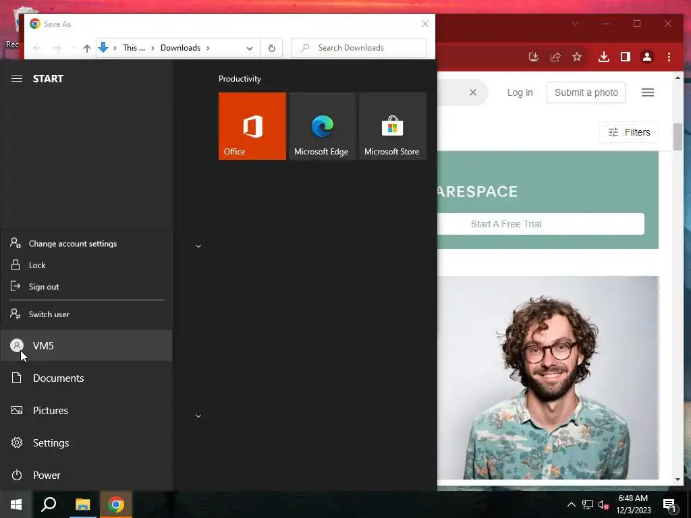The image size is (691, 518).
Task: Open Chrome three-dot menu
Action: [669, 57]
